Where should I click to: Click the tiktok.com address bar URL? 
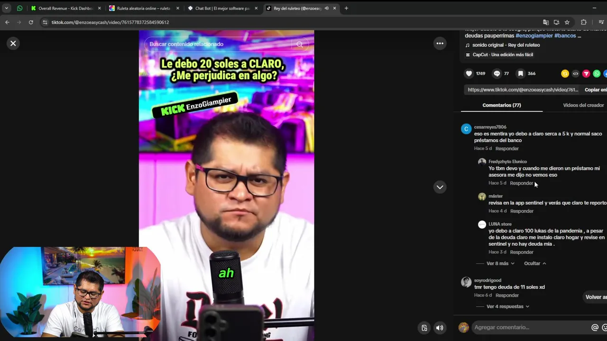pos(110,22)
